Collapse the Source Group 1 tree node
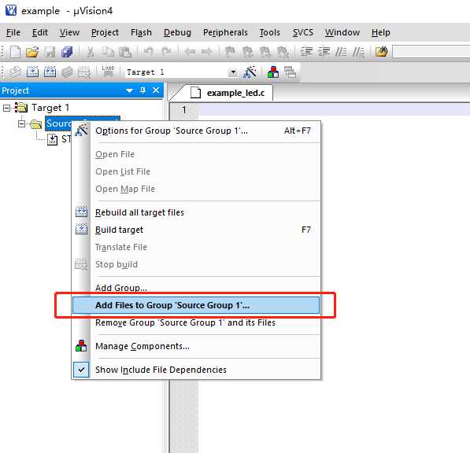The width and height of the screenshot is (470, 453). click(21, 123)
